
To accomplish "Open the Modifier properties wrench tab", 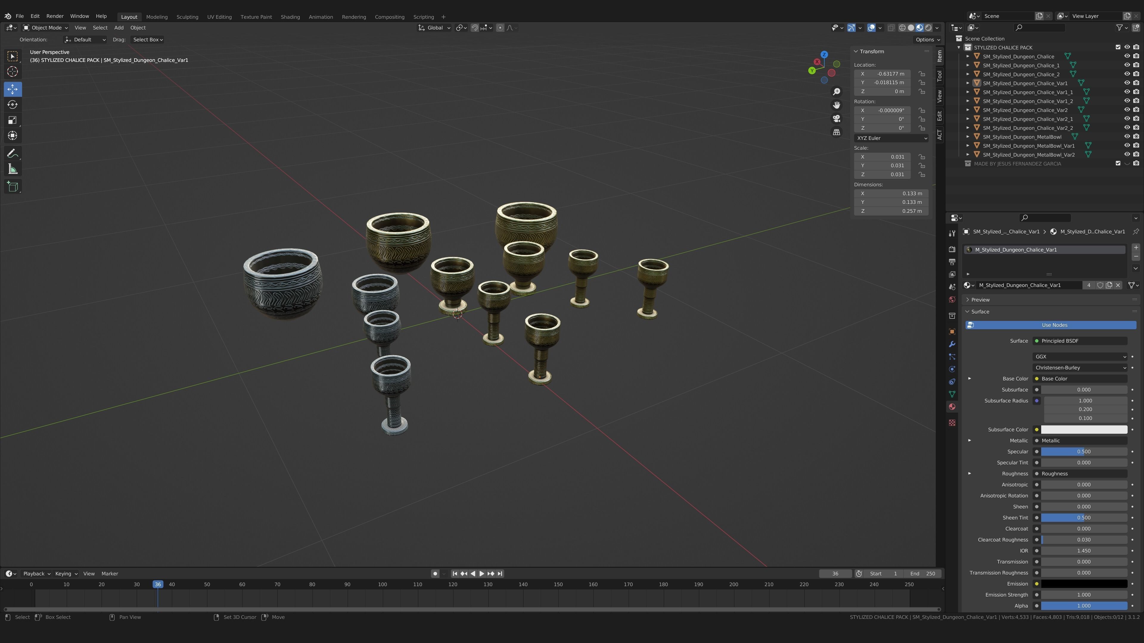I will [x=952, y=344].
